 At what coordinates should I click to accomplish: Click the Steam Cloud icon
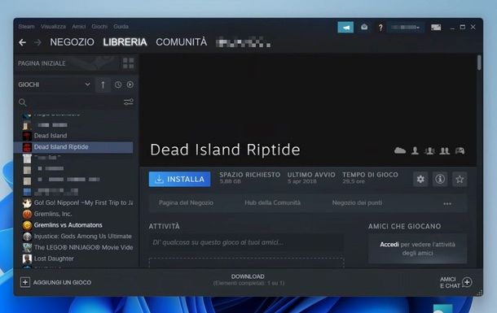click(400, 151)
